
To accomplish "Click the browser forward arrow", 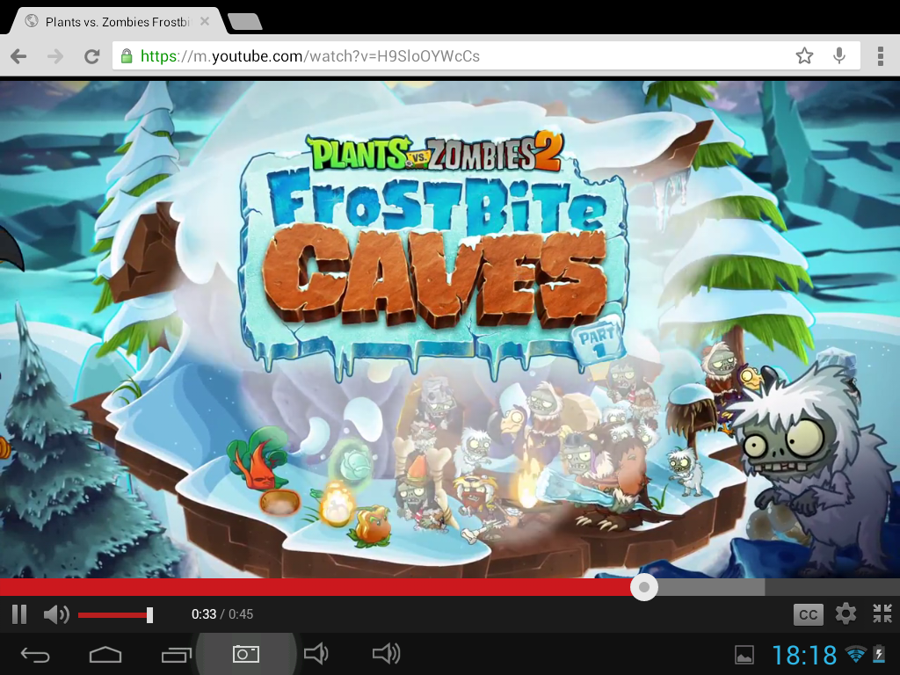I will [54, 56].
